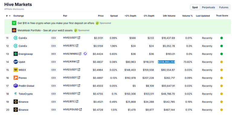Viewport: 232px width, 115px height.
Task: Click the MetaMask fox logo icon
Action: tap(14, 30)
